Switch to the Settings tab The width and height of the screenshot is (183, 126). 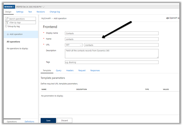pos(20,12)
